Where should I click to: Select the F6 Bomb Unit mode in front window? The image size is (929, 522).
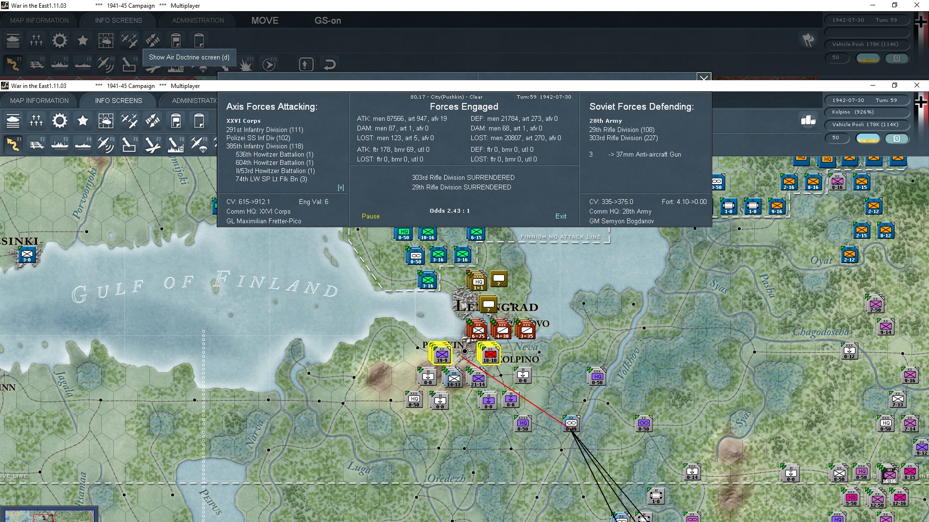click(129, 145)
